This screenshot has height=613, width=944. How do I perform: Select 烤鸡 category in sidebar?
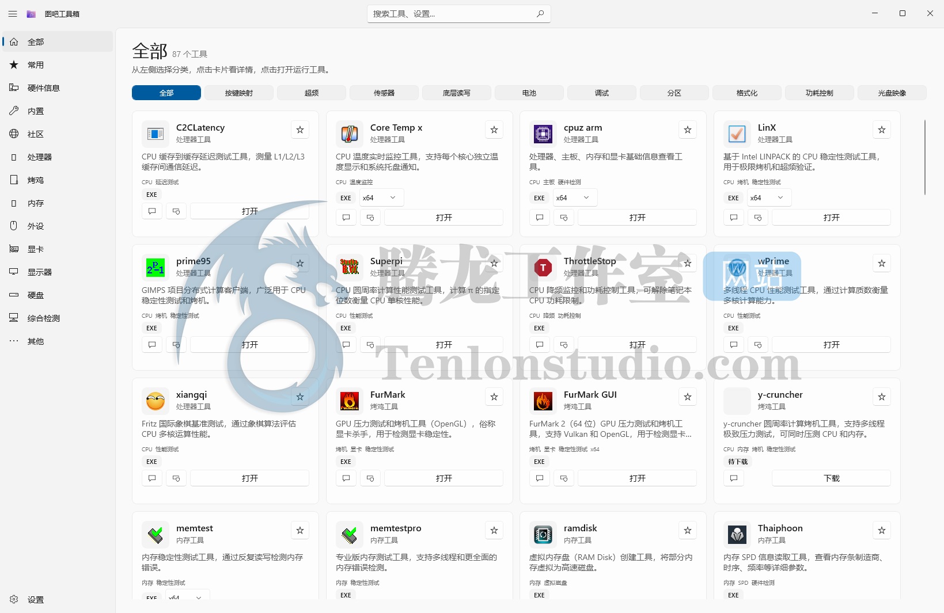[58, 180]
